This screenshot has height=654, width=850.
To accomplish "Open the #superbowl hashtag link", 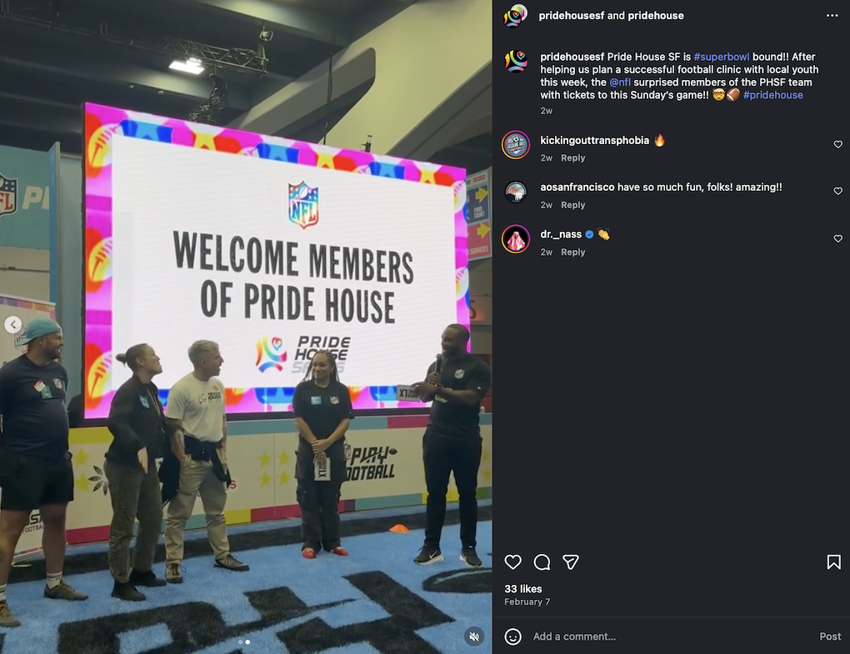I will tap(722, 57).
